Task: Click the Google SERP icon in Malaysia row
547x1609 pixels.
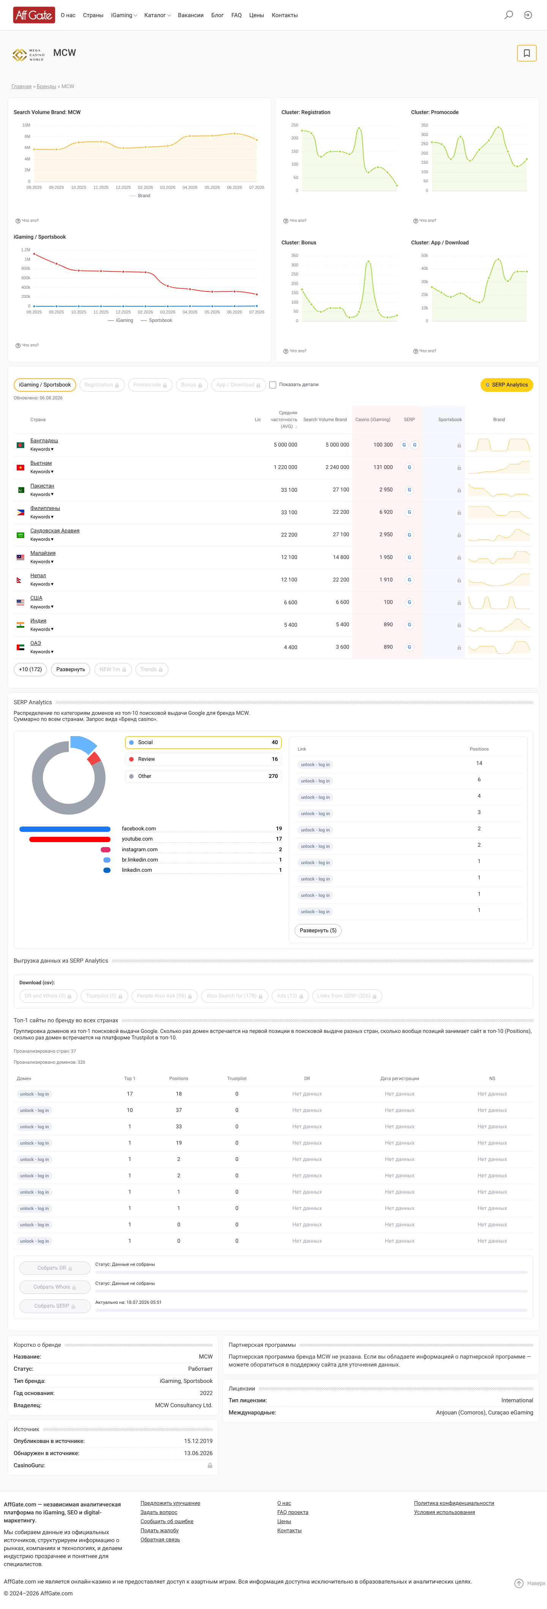Action: 409,557
